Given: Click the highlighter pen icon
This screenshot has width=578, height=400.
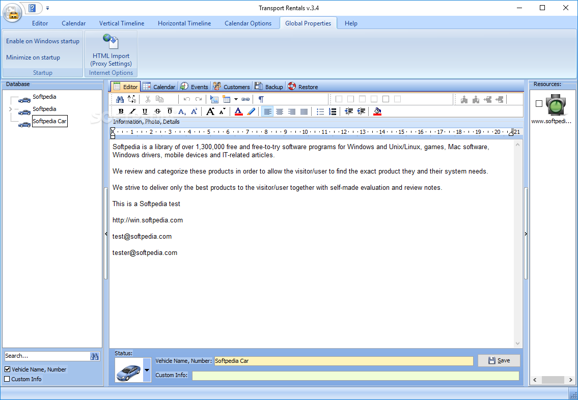Looking at the screenshot, I should [x=251, y=111].
